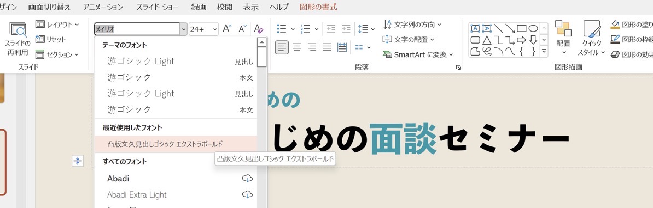This screenshot has width=653, height=208.
Task: Select the isosceles triangle shape
Action: [x=487, y=40]
